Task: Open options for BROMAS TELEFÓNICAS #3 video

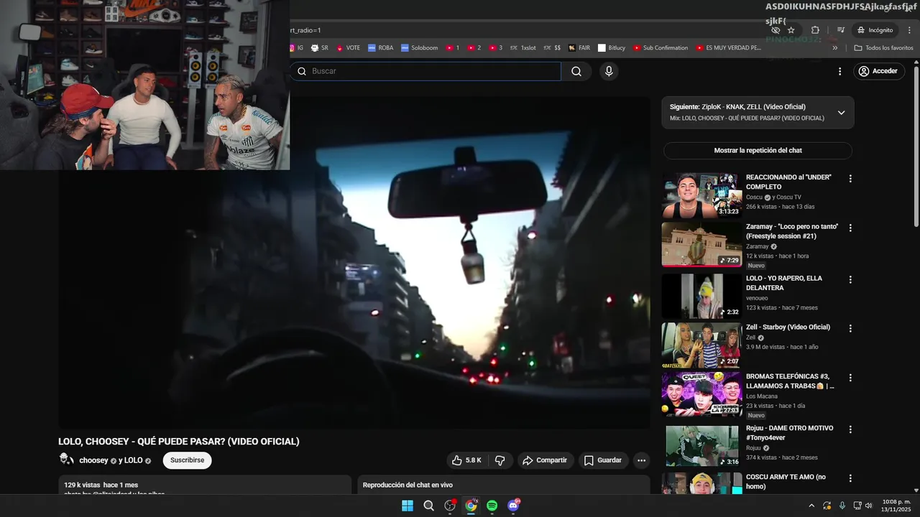Action: (850, 378)
